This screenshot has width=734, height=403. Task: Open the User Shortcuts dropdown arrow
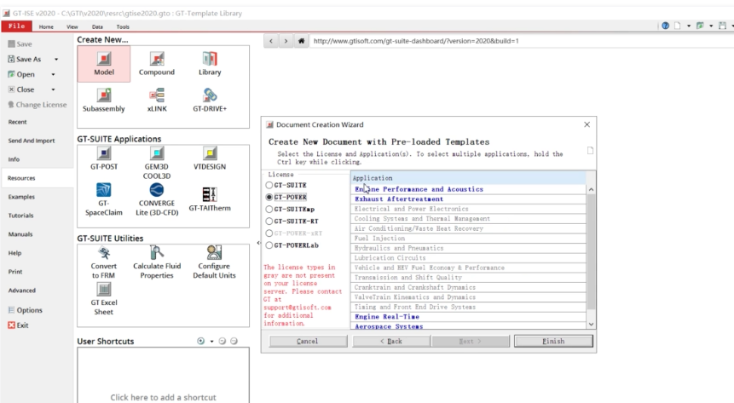coord(211,341)
